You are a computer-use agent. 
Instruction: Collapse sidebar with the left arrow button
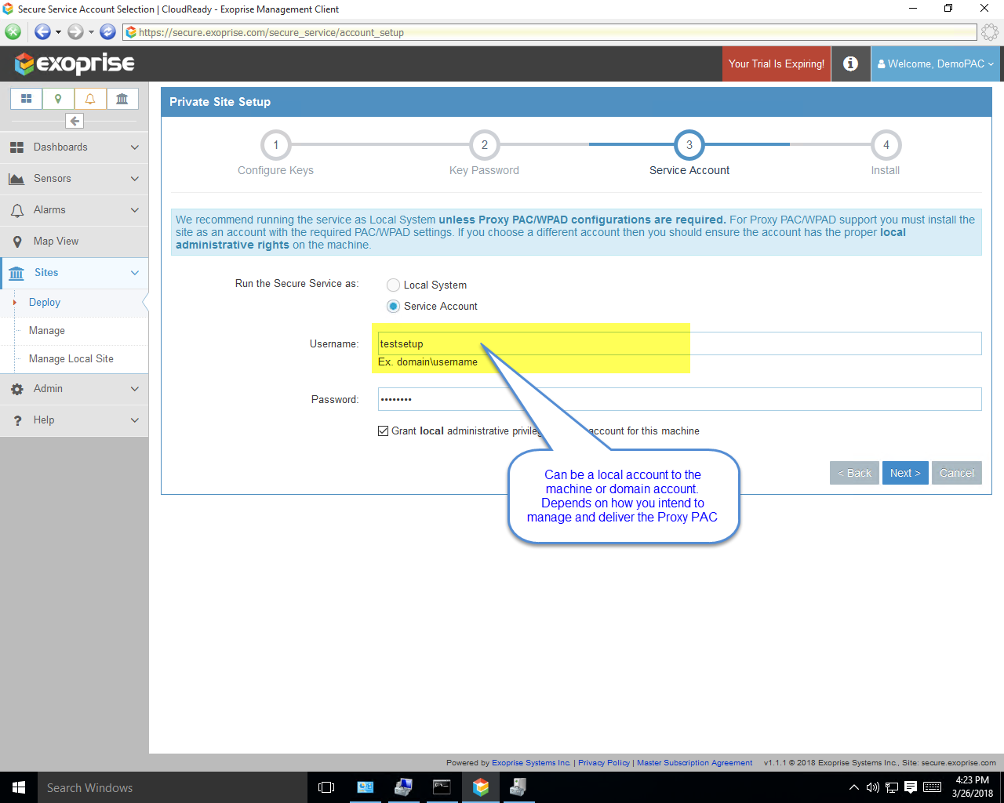(75, 121)
